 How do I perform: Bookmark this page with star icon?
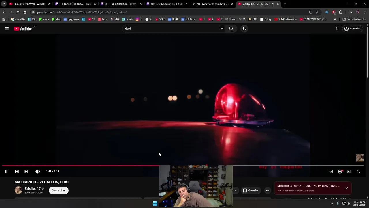pyautogui.click(x=317, y=12)
